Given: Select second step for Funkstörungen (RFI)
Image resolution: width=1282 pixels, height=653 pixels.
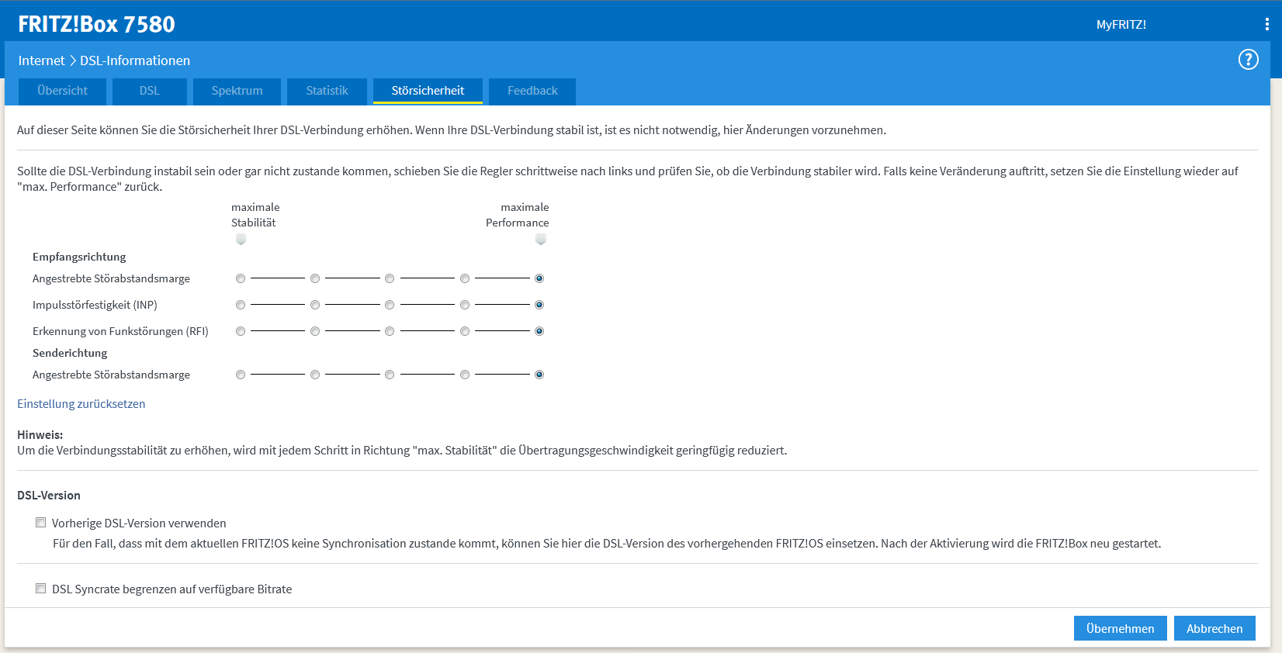Looking at the screenshot, I should (x=315, y=331).
